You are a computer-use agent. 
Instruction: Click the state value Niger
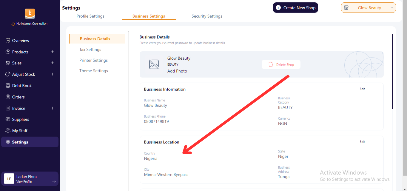(283, 156)
